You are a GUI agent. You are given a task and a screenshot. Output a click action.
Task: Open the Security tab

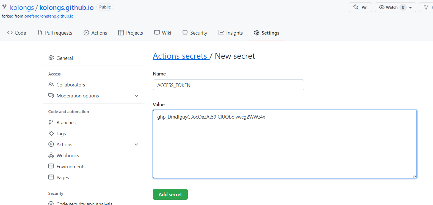pyautogui.click(x=195, y=33)
